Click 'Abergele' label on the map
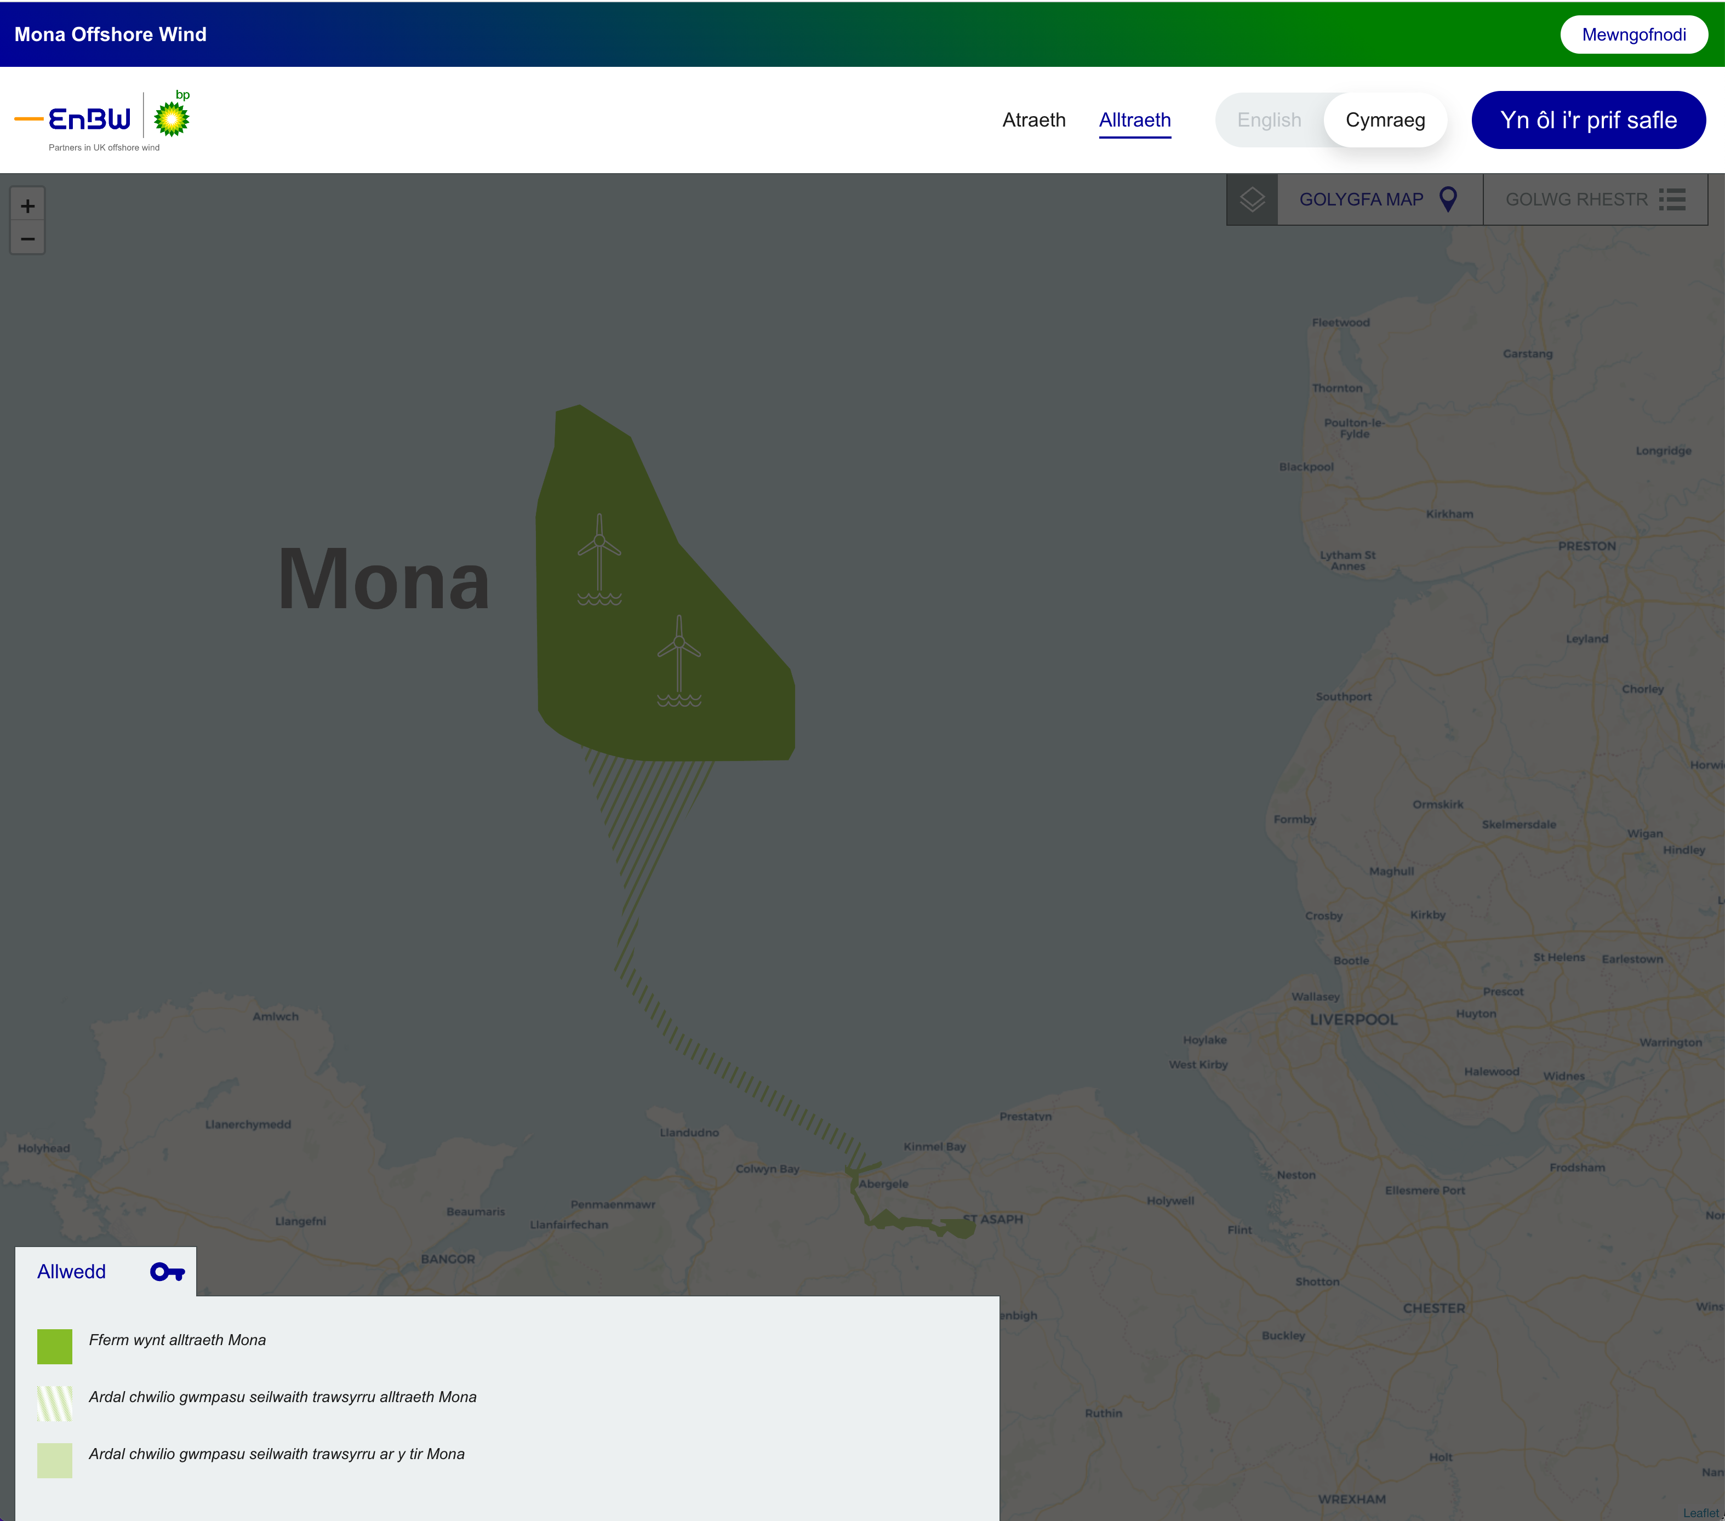Viewport: 1725px width, 1521px height. pos(884,1183)
